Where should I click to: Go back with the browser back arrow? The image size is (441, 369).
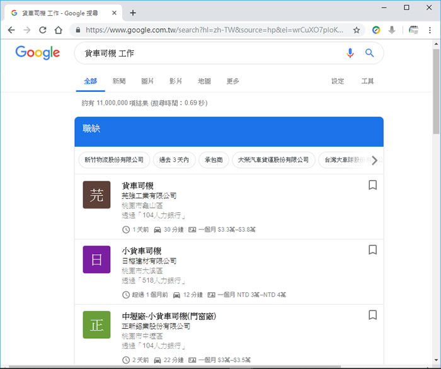point(11,30)
